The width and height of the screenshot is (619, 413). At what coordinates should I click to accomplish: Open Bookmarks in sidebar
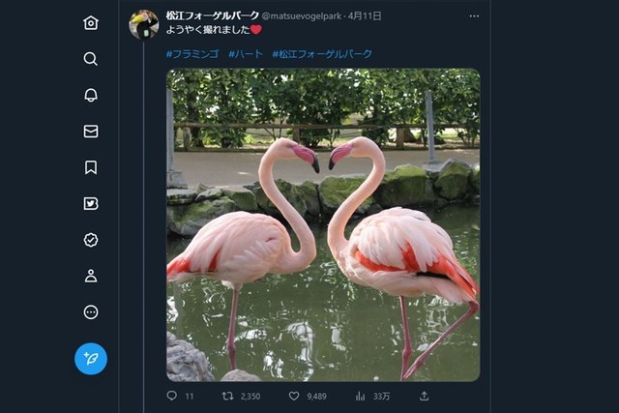click(91, 167)
